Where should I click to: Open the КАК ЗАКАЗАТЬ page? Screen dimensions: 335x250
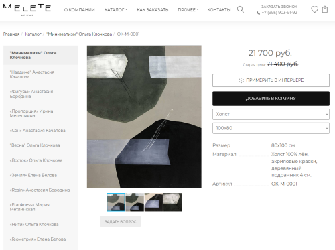click(x=153, y=10)
